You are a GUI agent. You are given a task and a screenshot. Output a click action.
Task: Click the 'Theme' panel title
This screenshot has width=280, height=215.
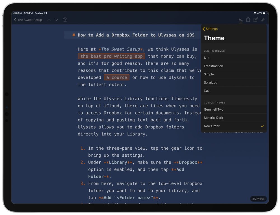(214, 38)
